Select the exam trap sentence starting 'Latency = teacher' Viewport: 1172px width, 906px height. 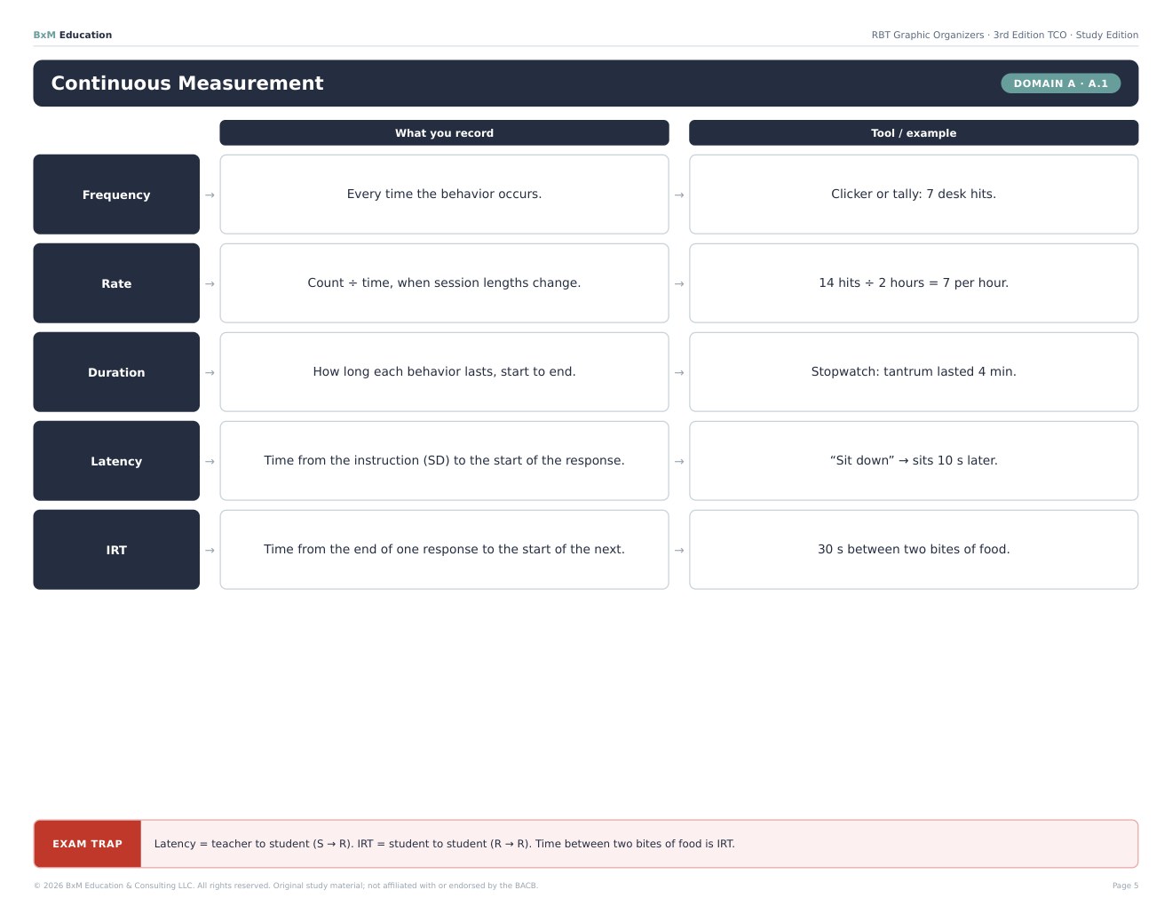coord(445,844)
